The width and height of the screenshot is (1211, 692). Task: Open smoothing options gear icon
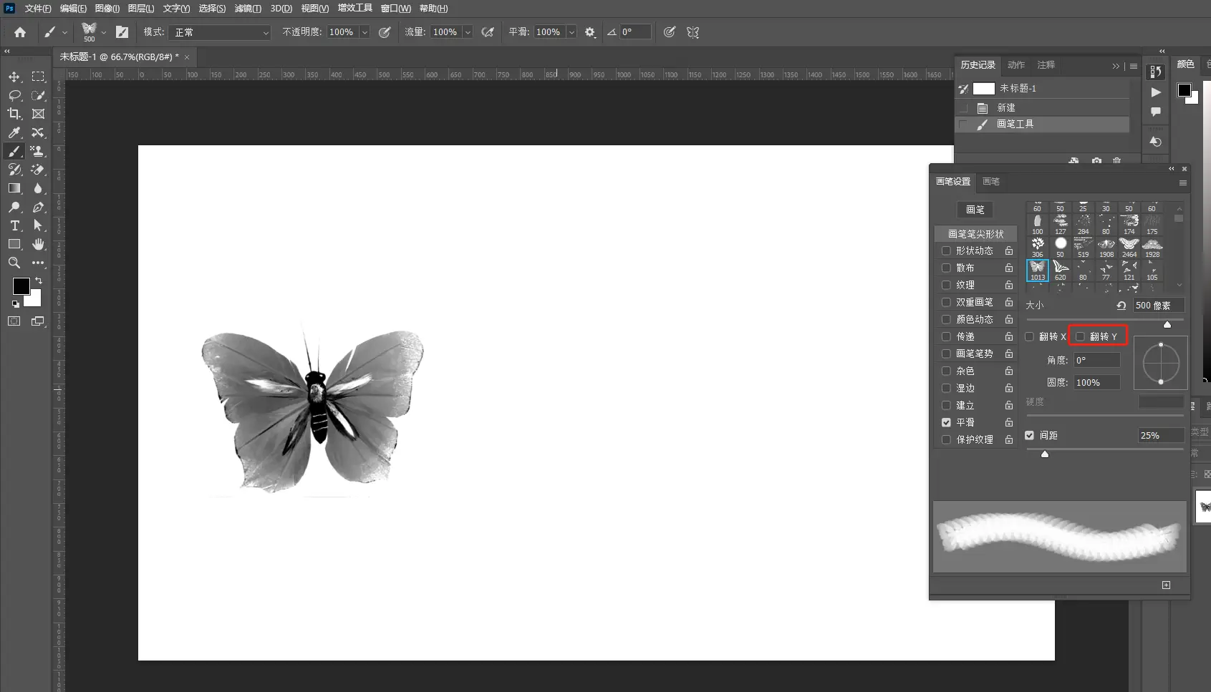tap(590, 32)
